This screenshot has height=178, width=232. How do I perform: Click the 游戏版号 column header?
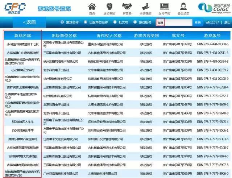[212, 36]
